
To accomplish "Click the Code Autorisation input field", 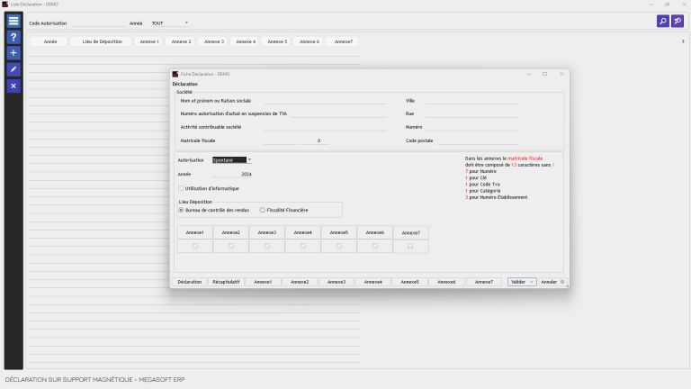I will click(98, 23).
